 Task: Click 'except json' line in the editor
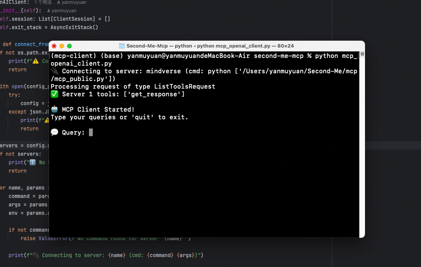coord(29,112)
